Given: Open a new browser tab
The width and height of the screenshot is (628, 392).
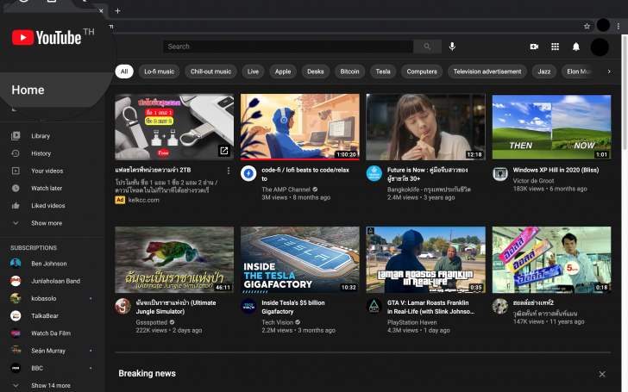Looking at the screenshot, I should tap(117, 11).
